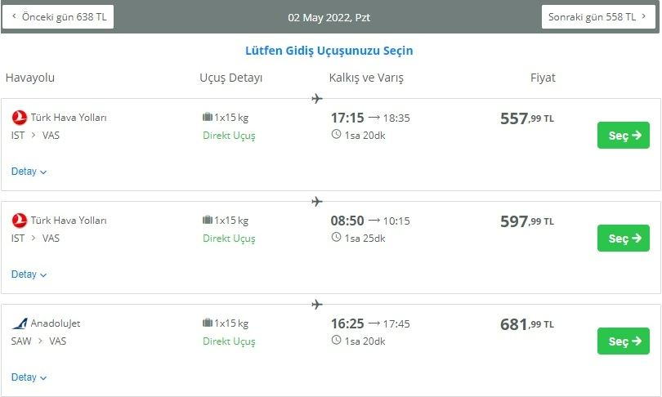Click Turkish Airlines logo on 08:50 flight
This screenshot has width=662, height=397.
[x=20, y=221]
